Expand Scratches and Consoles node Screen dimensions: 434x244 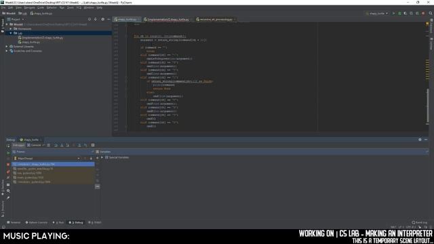tap(7, 51)
